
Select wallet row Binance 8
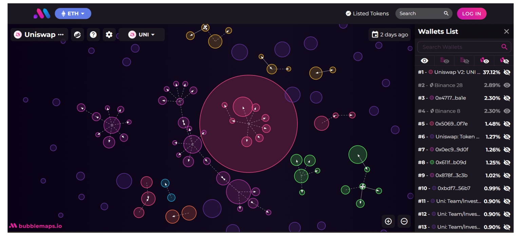click(464, 111)
